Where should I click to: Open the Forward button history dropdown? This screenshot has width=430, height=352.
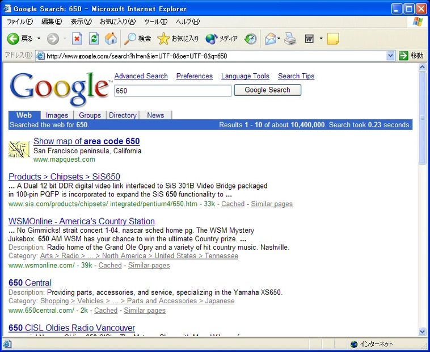coord(65,39)
